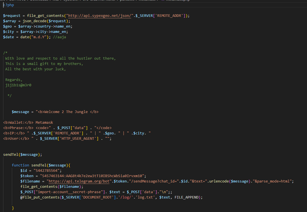307x212 pixels.
Task: Click the sendTel($message); call statement
Action: pos(23,155)
